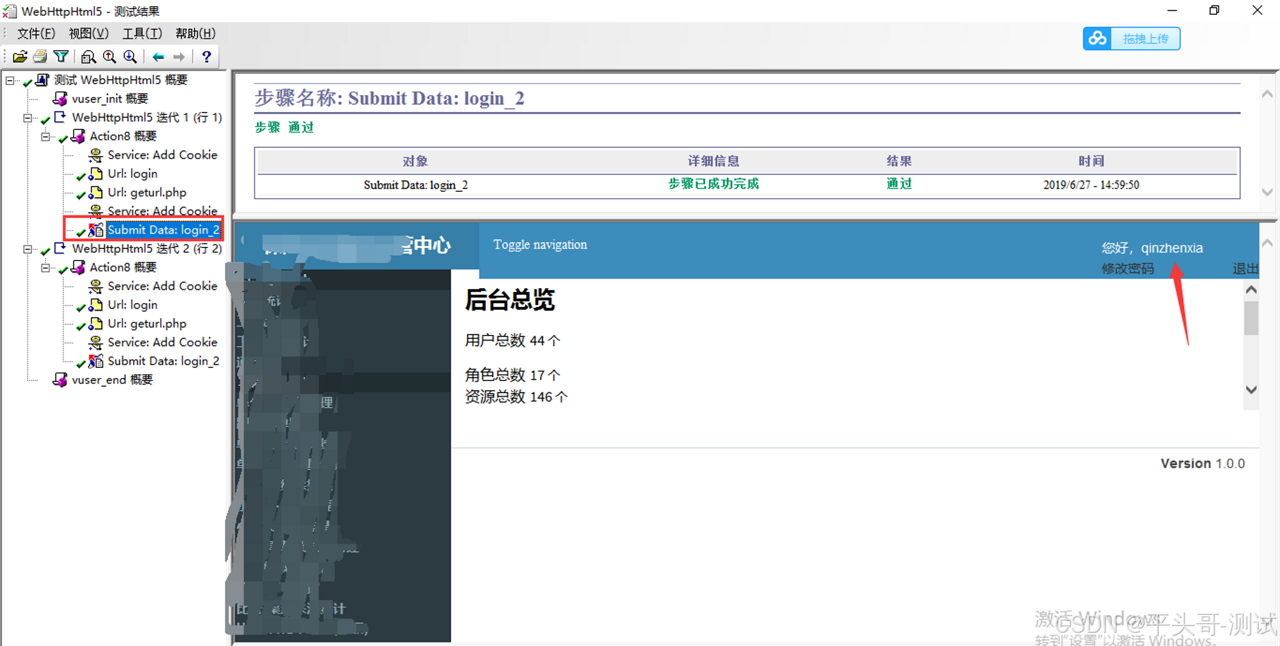Image resolution: width=1280 pixels, height=646 pixels.
Task: Click step summary pane scroll-down arrow
Action: tap(1267, 192)
